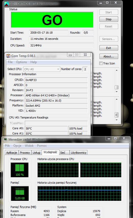
Task: Click the upper log scroll down arrow in ORTHOS
Action: click(x=117, y=92)
